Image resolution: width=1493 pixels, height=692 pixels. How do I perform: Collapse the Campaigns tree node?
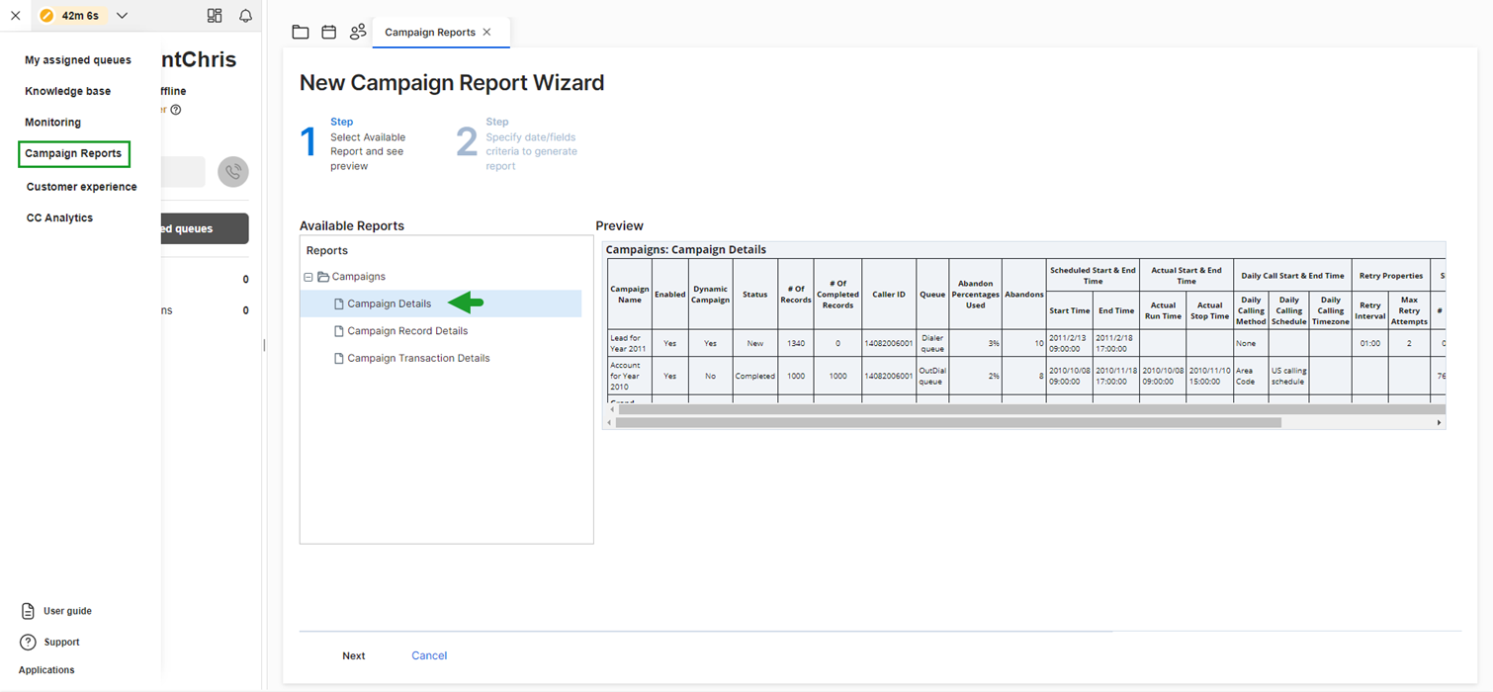[x=308, y=277]
